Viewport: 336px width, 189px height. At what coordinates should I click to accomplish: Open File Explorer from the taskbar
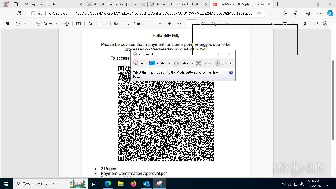(121, 184)
